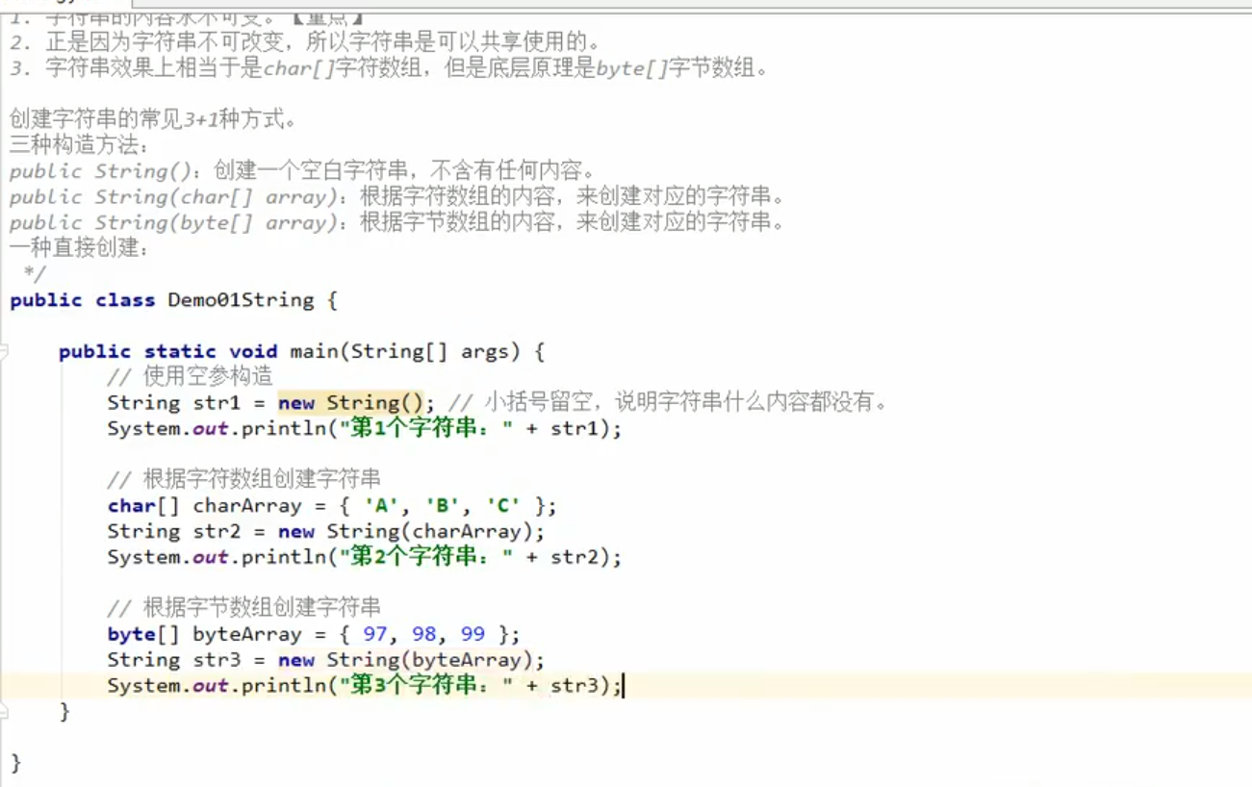Click variable str1 in its declaration
The width and height of the screenshot is (1252, 787).
click(217, 402)
